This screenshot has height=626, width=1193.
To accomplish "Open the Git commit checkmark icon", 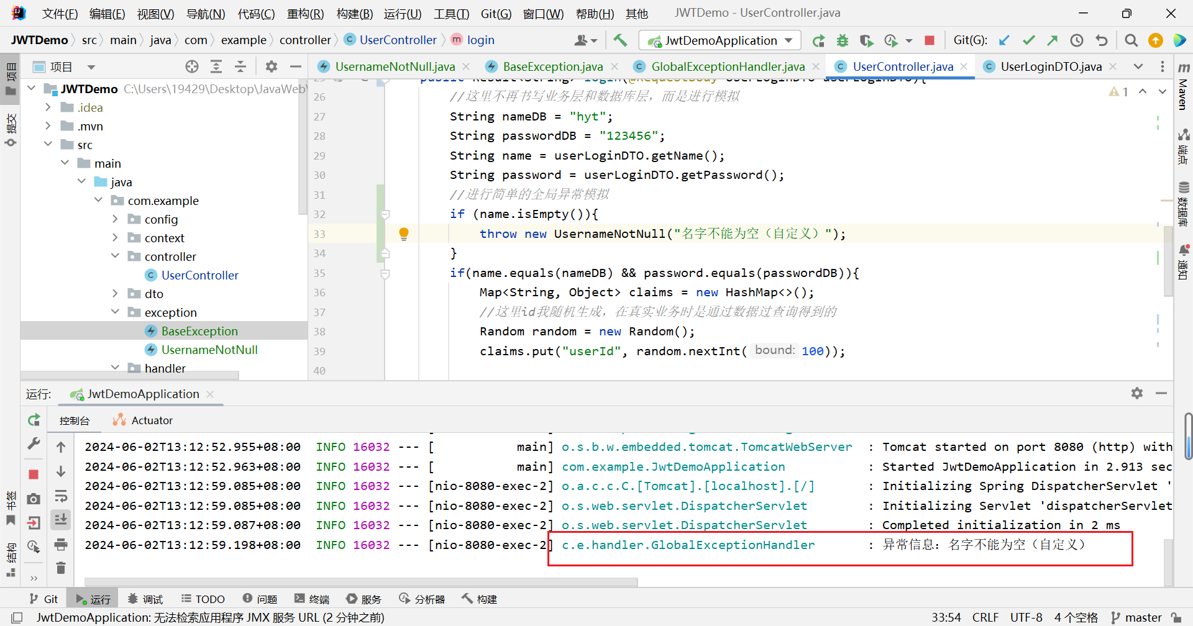I will 1029,40.
